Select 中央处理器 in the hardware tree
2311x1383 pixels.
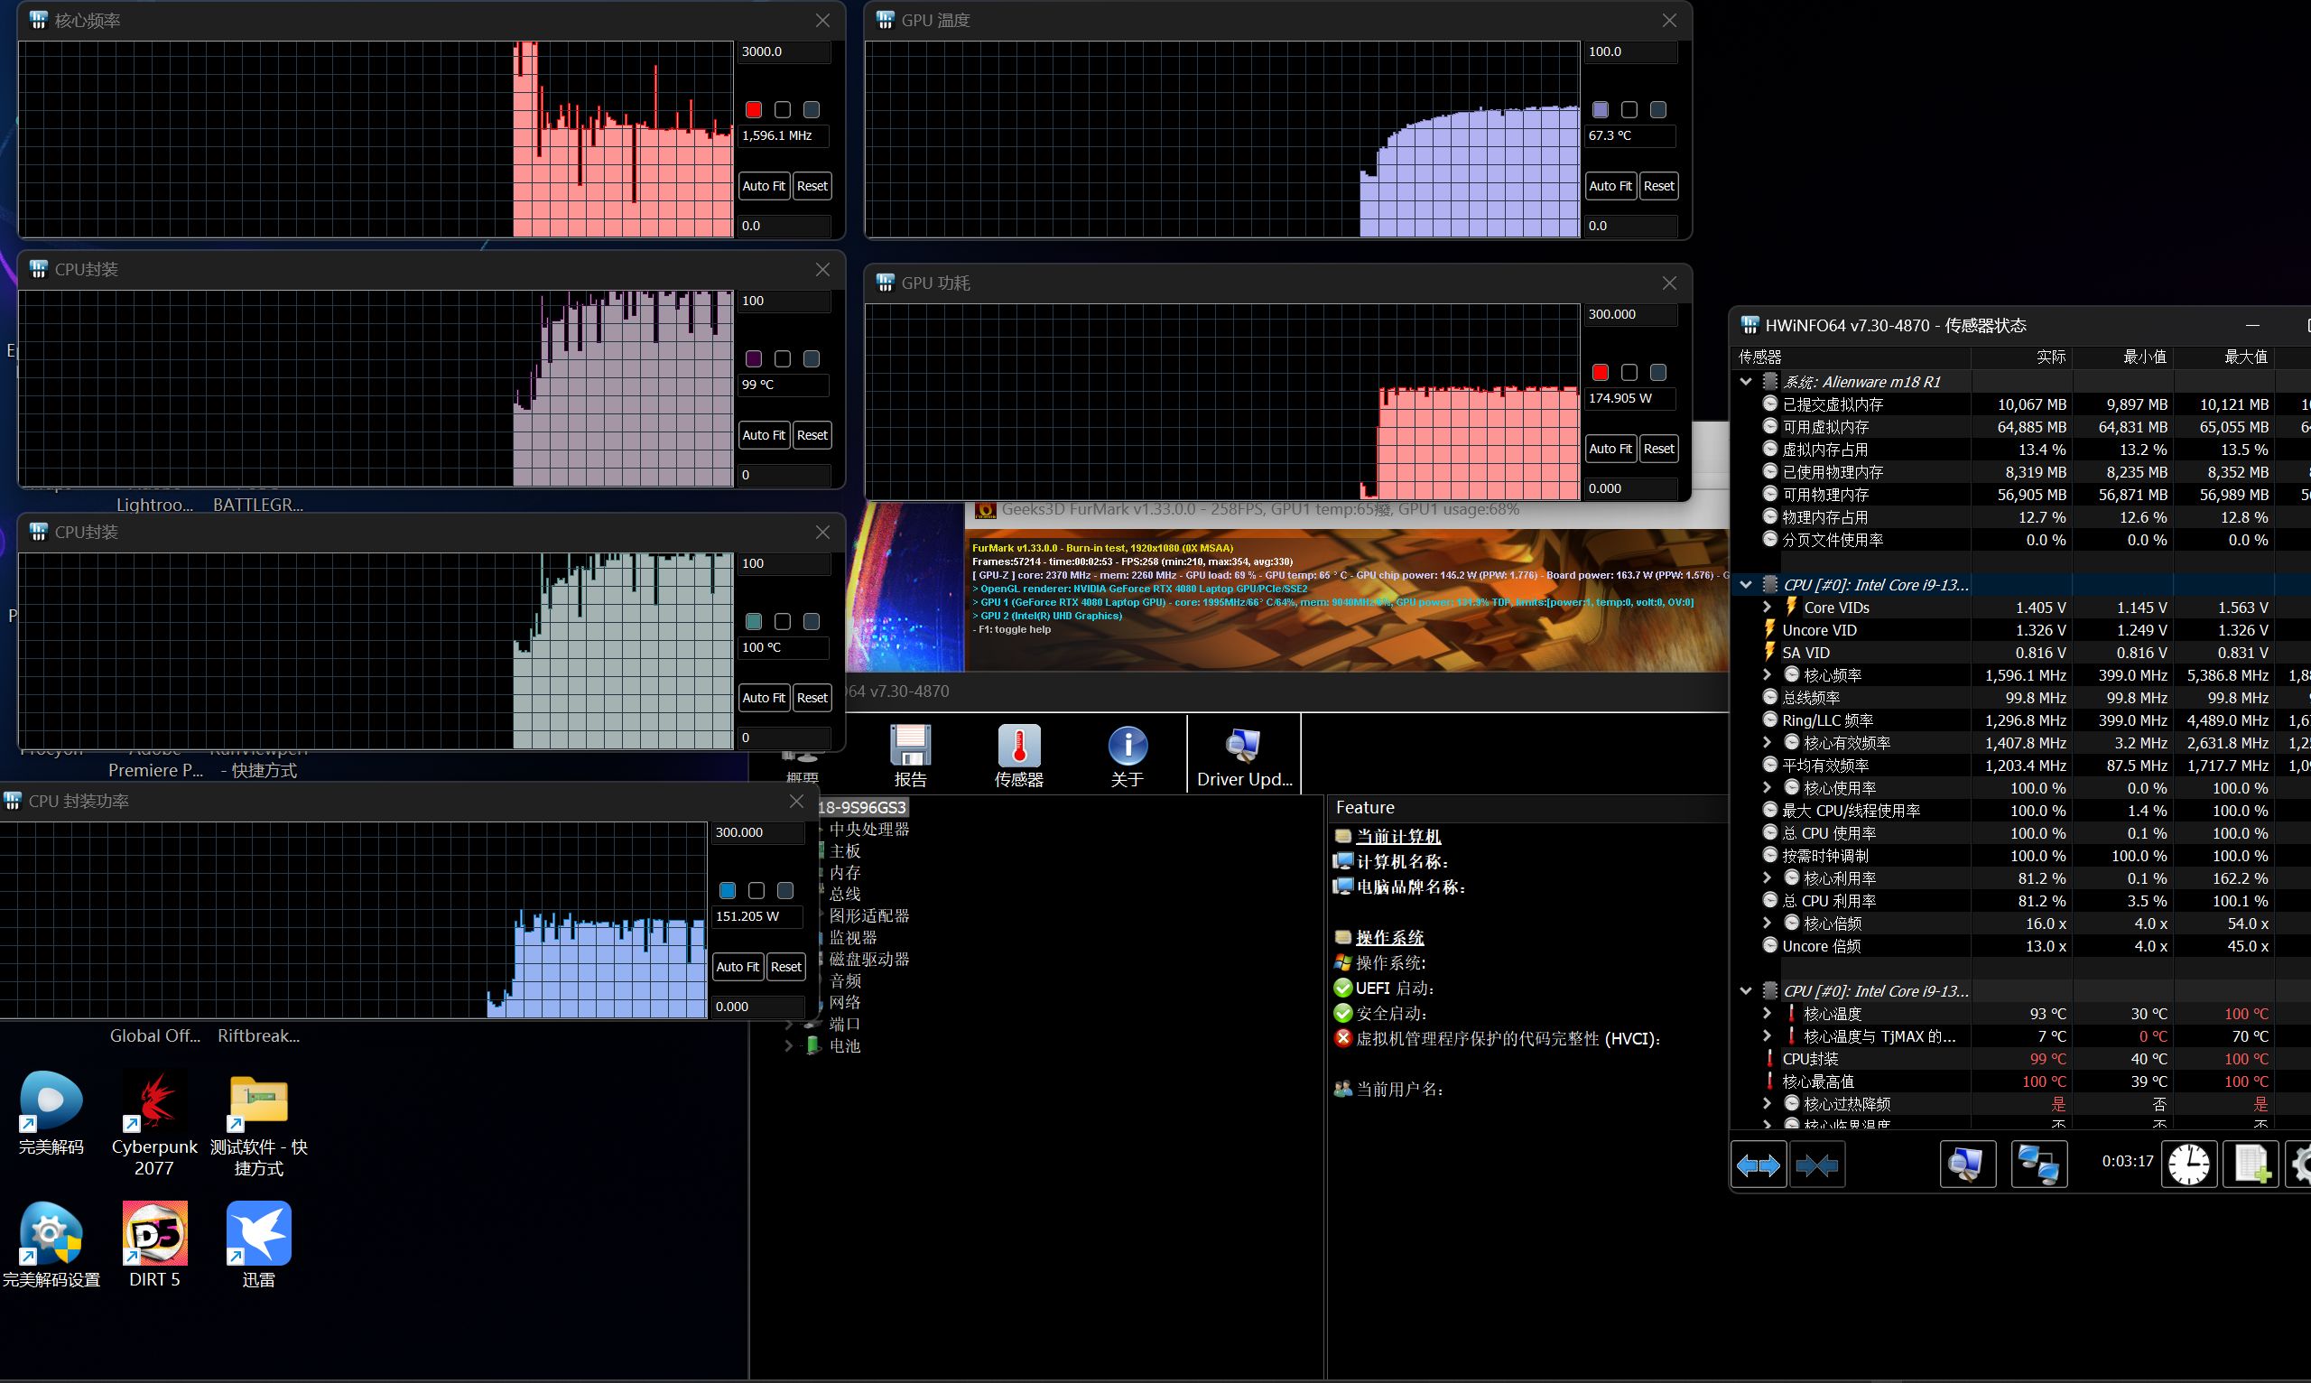coord(868,830)
